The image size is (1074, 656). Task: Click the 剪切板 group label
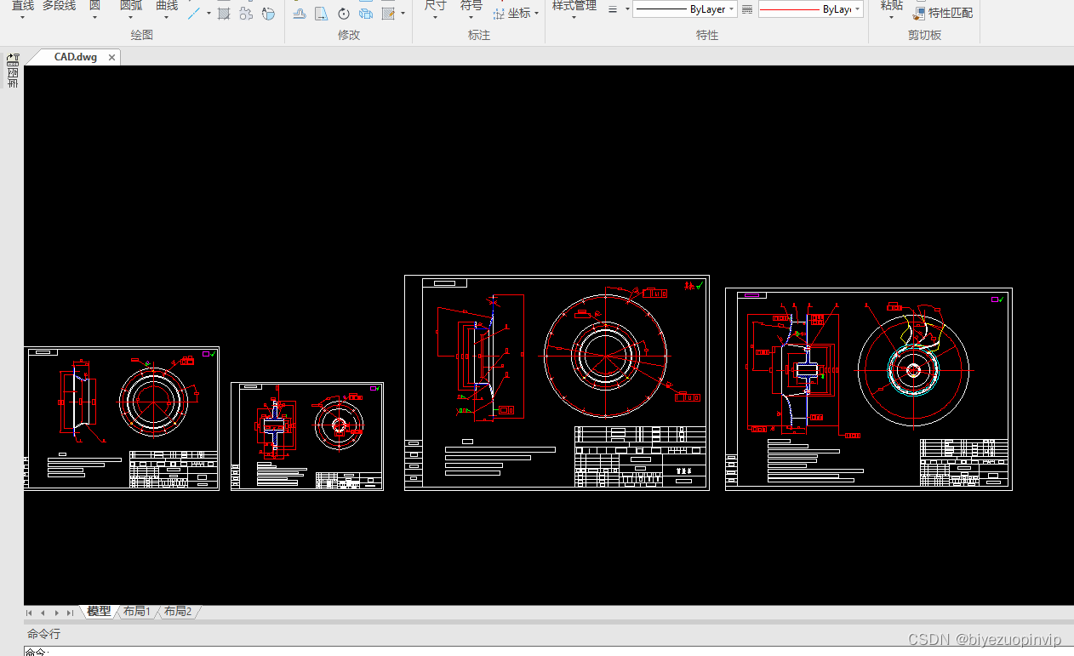click(x=924, y=36)
